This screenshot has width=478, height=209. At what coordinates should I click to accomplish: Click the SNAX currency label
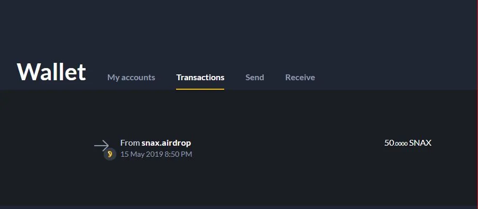tap(420, 143)
